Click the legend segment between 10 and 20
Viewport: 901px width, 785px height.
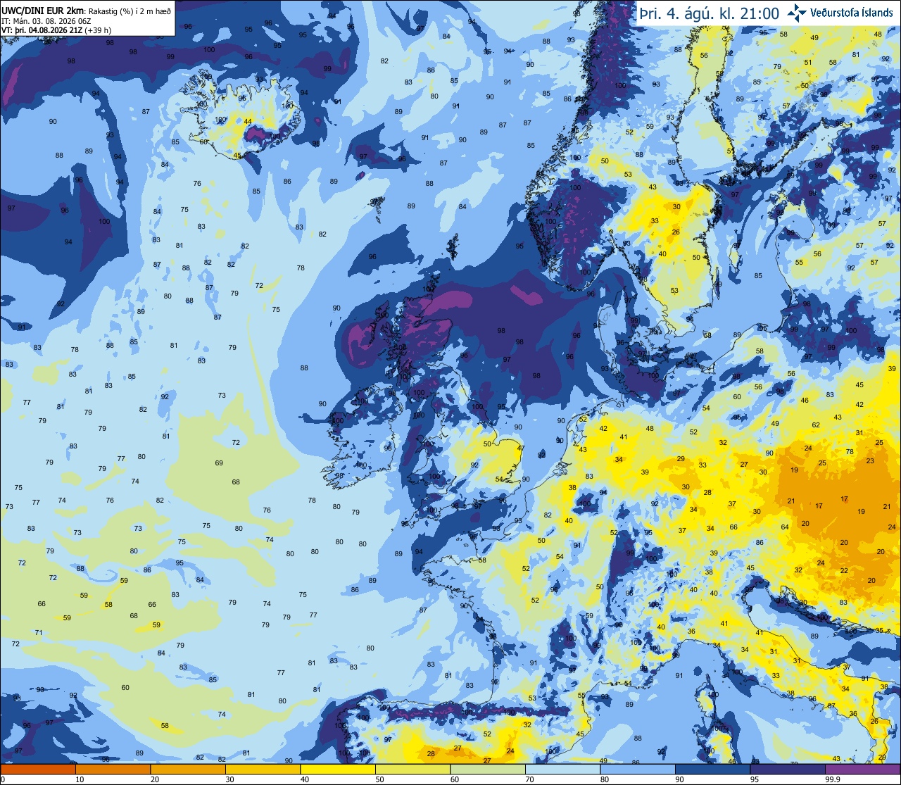click(113, 770)
